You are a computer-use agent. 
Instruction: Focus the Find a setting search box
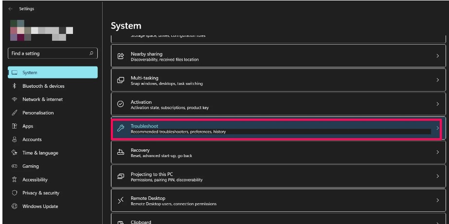[48, 53]
